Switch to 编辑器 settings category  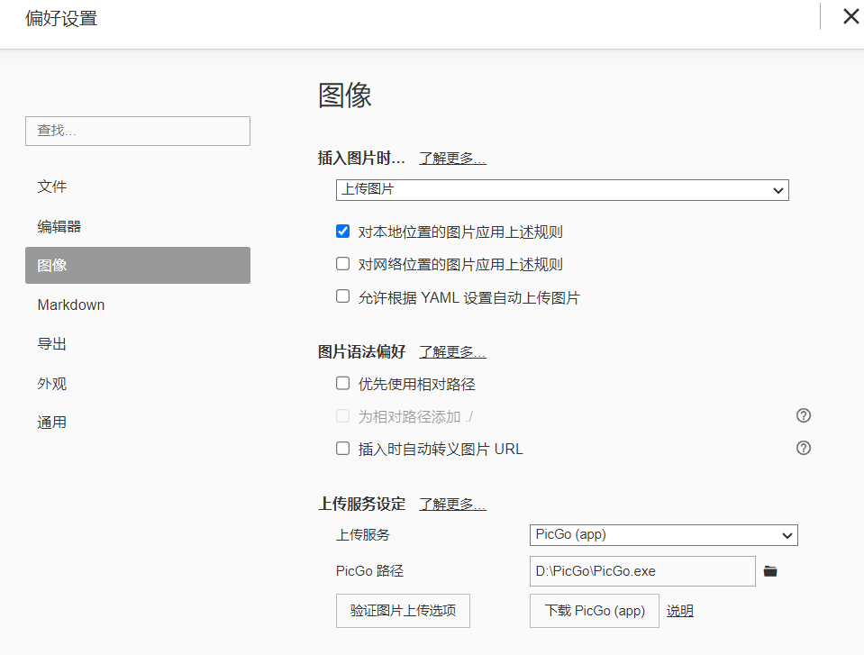coord(59,226)
